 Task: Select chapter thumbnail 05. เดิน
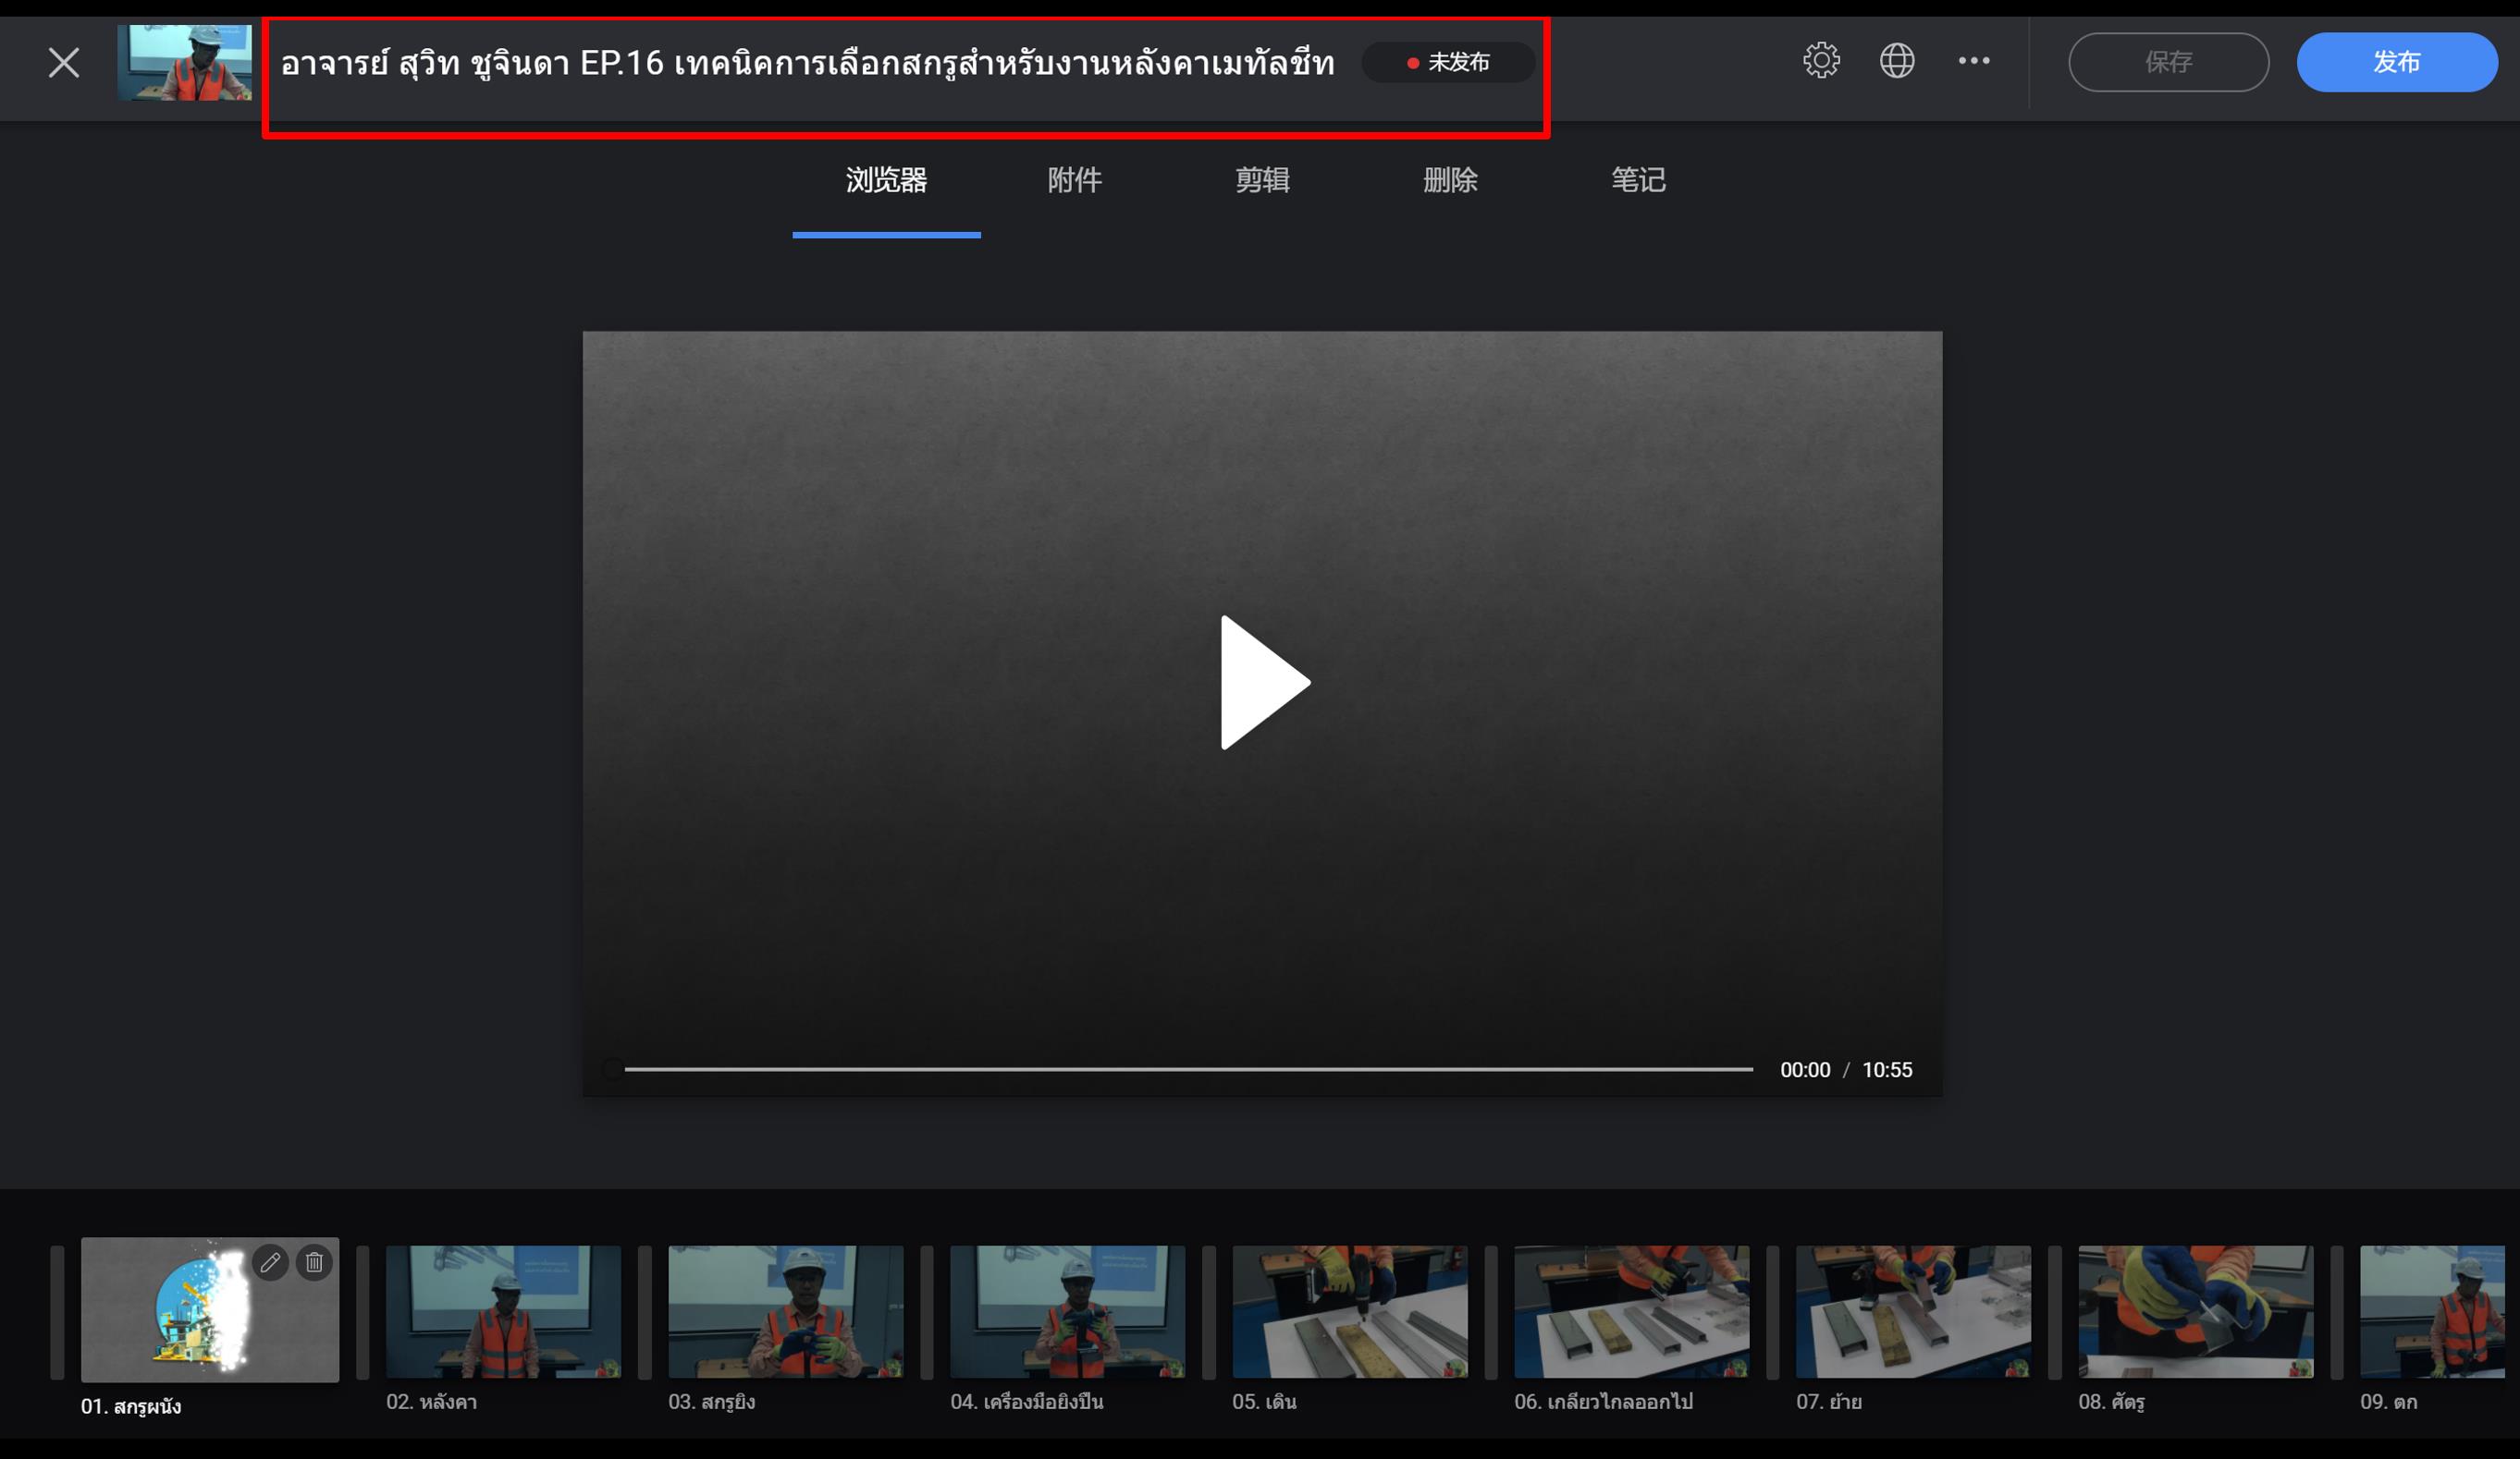point(1349,1311)
